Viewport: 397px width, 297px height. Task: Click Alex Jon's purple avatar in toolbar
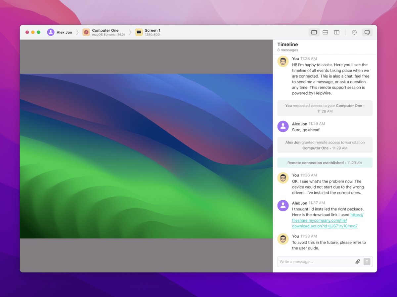[x=51, y=32]
